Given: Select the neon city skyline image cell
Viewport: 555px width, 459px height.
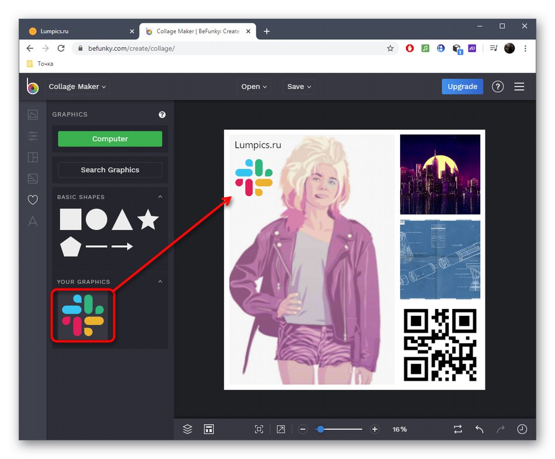Looking at the screenshot, I should point(440,175).
